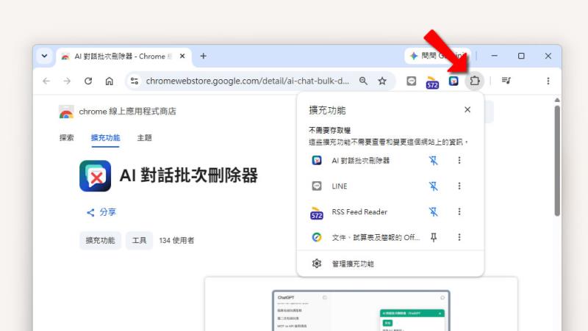Open the LINE extension toolbar icon
The height and width of the screenshot is (331, 588).
pyautogui.click(x=412, y=81)
